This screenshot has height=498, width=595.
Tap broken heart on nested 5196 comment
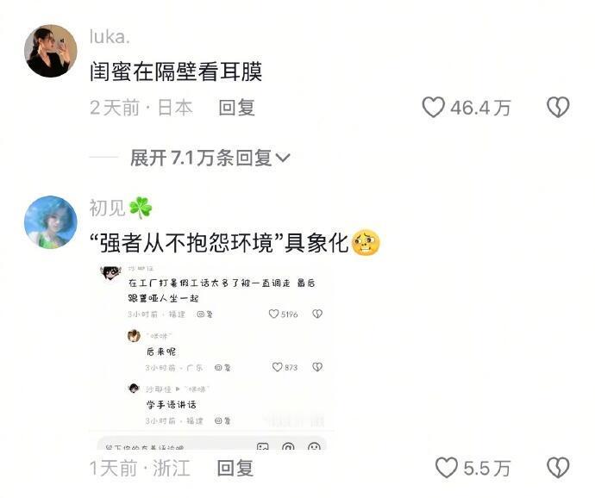click(317, 314)
